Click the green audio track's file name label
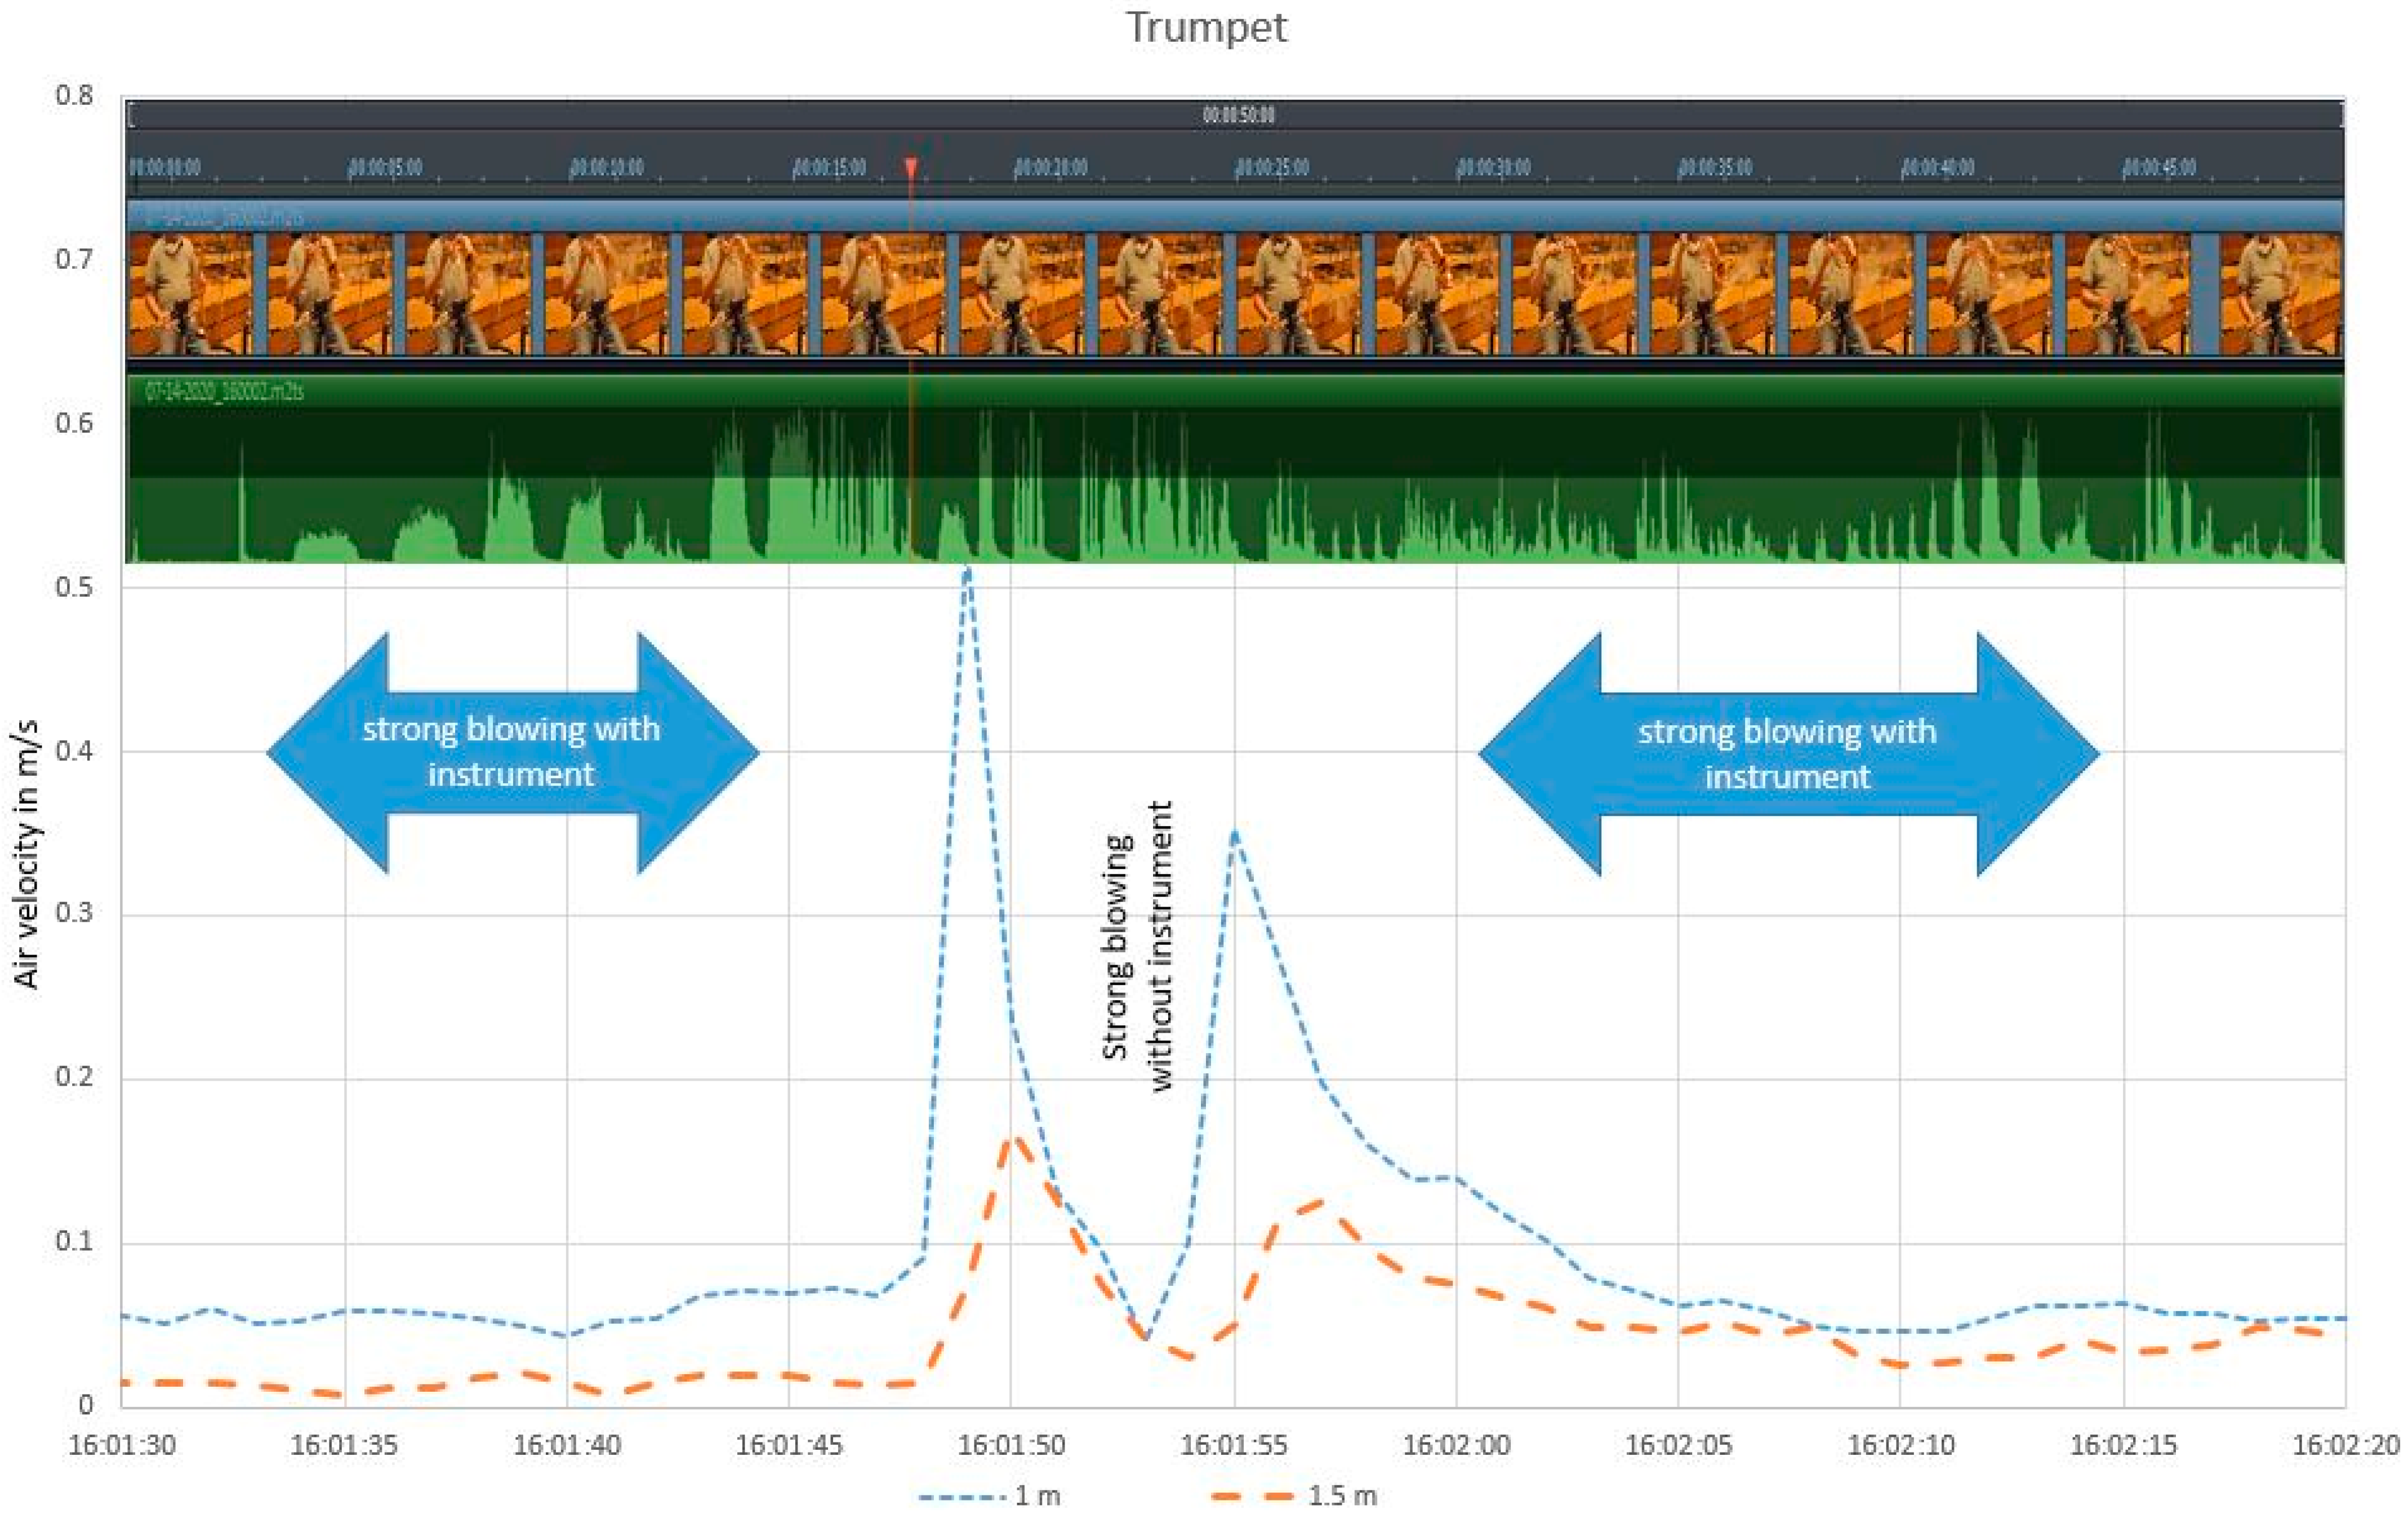The height and width of the screenshot is (1523, 2408). 224,391
